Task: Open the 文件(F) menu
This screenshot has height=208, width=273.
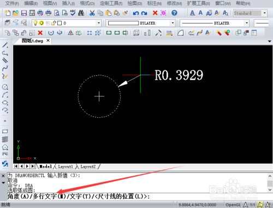Action: [12, 3]
